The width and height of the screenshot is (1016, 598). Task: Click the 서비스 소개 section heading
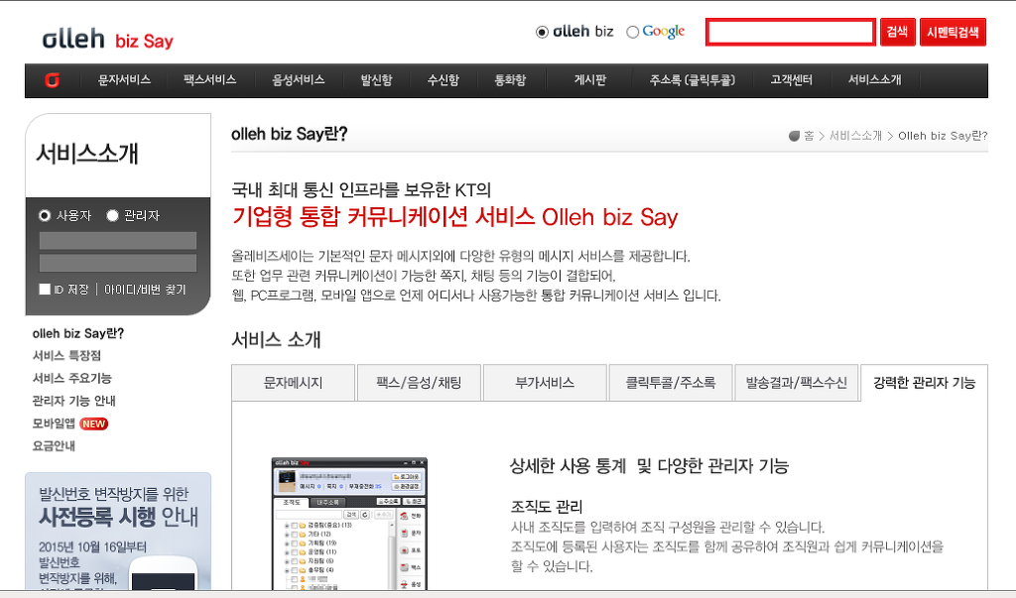click(x=276, y=339)
